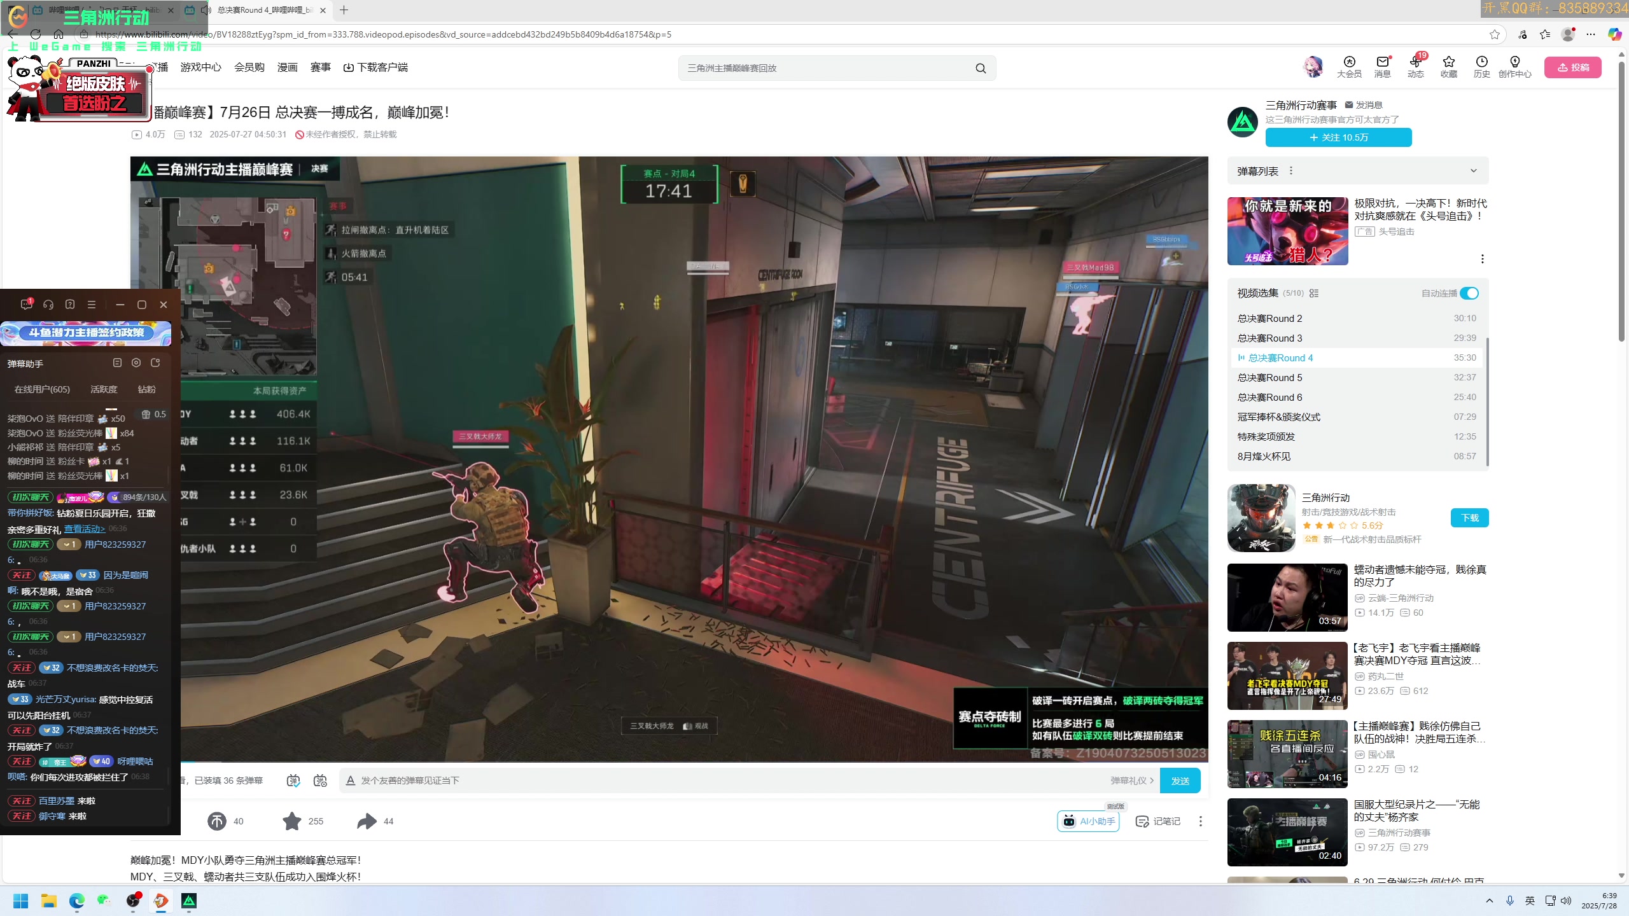Open the AI小助手 assistant button

pos(1088,821)
